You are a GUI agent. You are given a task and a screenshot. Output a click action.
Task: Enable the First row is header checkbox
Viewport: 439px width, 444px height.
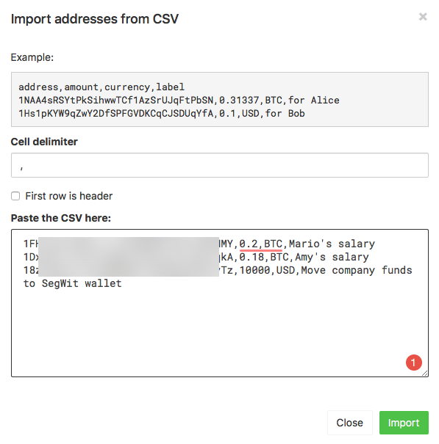click(15, 196)
